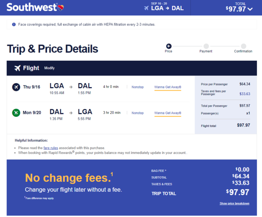Click the airplane icon beside LGA in header
The width and height of the screenshot is (262, 217).
146,8
